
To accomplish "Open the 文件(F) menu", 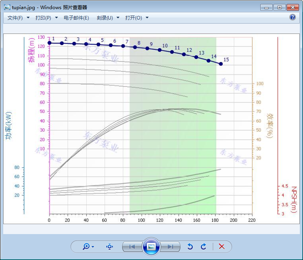I will tap(15, 18).
